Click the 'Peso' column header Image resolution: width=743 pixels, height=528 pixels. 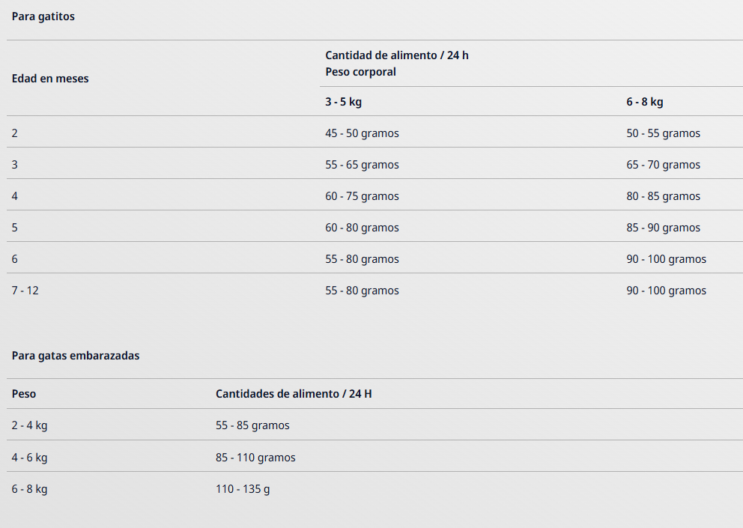pyautogui.click(x=24, y=394)
